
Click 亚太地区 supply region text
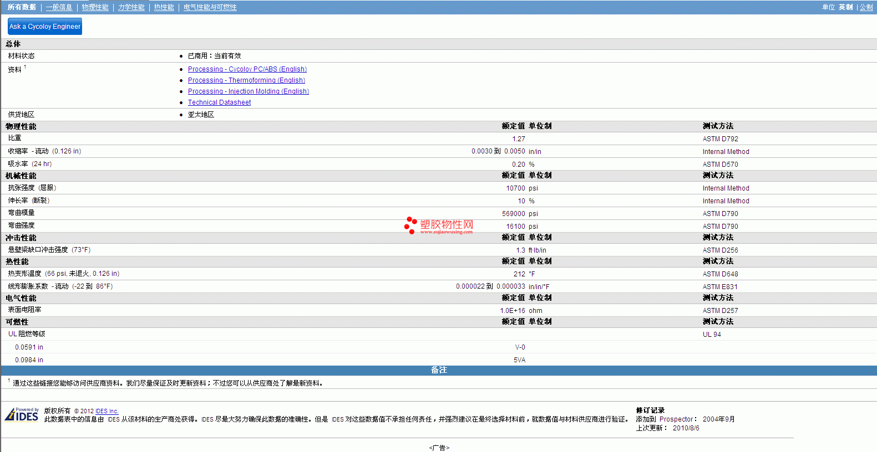click(201, 115)
